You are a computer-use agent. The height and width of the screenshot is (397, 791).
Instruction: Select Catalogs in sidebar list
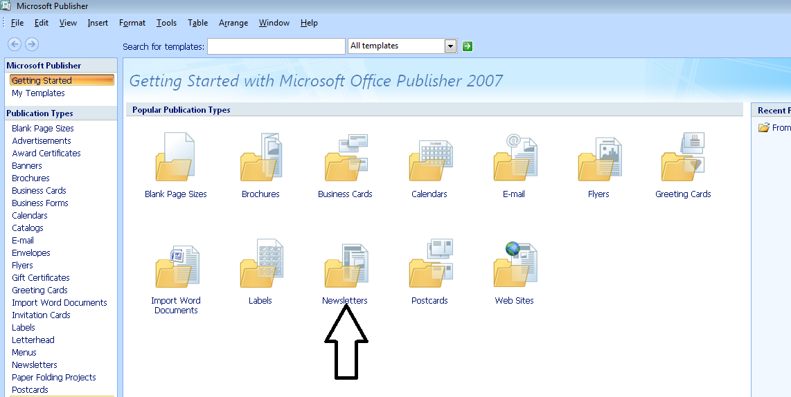pos(28,228)
